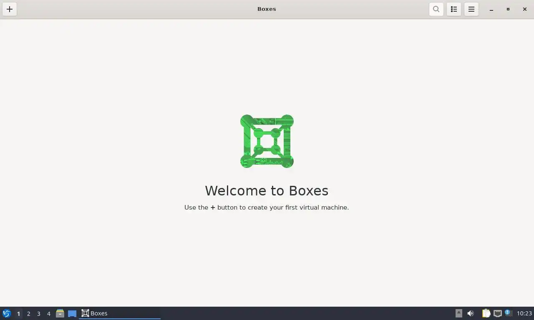534x320 pixels.
Task: Click the show desktop icon in taskbar
Action: pyautogui.click(x=72, y=313)
